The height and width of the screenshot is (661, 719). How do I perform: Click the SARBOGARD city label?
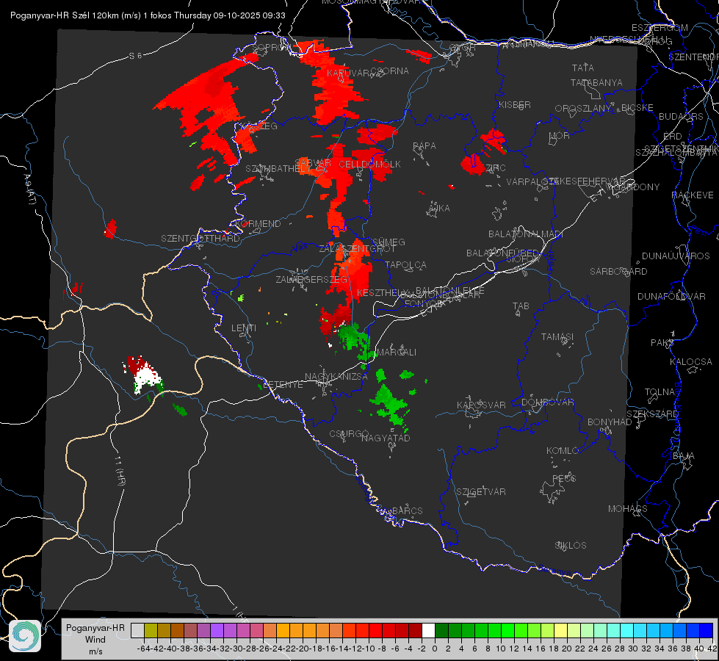(x=618, y=272)
